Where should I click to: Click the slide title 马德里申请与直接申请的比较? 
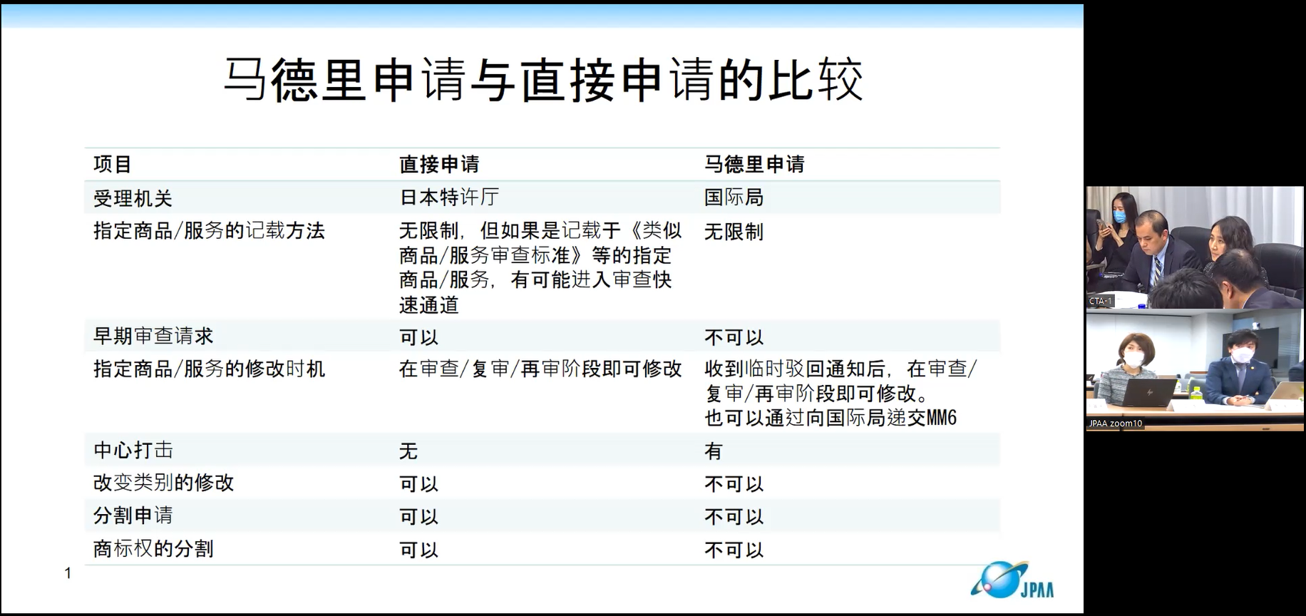pyautogui.click(x=543, y=80)
